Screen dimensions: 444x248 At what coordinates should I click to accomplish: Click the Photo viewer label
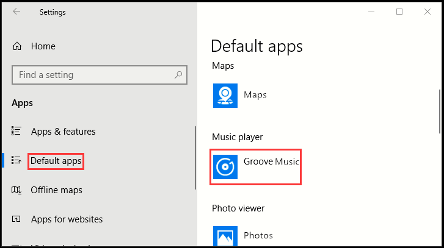[238, 208]
